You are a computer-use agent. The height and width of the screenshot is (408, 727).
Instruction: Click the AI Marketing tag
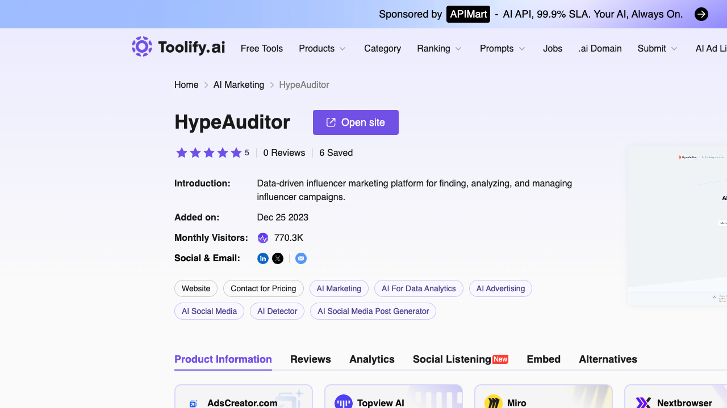(339, 288)
